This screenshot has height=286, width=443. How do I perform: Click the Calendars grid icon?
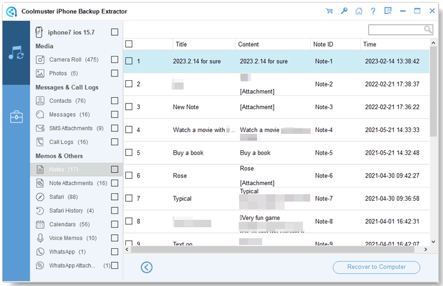pos(40,224)
